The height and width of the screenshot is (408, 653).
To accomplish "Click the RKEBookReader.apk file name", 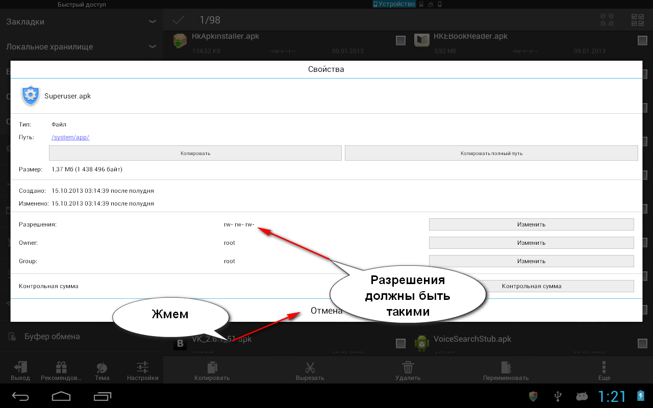I will [470, 37].
